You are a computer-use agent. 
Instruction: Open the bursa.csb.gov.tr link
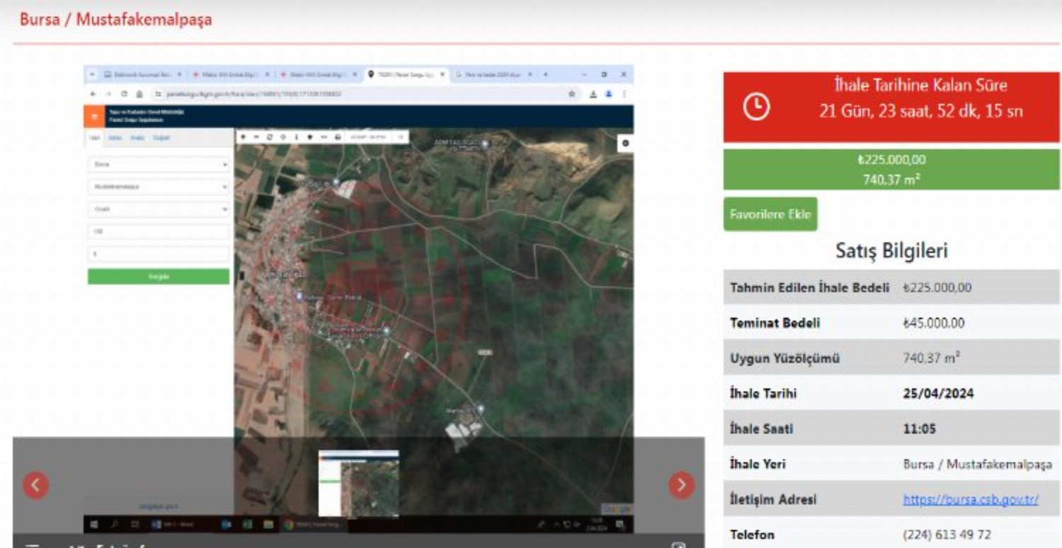pyautogui.click(x=970, y=500)
